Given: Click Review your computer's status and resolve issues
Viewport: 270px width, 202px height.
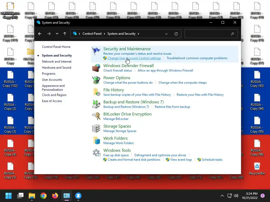Looking at the screenshot, I should tap(137, 54).
